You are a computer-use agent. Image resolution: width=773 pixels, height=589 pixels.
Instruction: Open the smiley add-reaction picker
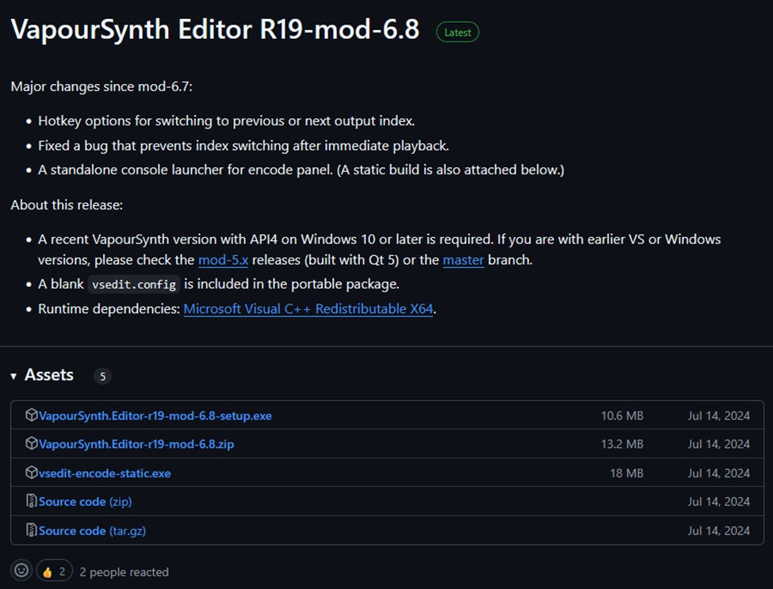pyautogui.click(x=21, y=571)
